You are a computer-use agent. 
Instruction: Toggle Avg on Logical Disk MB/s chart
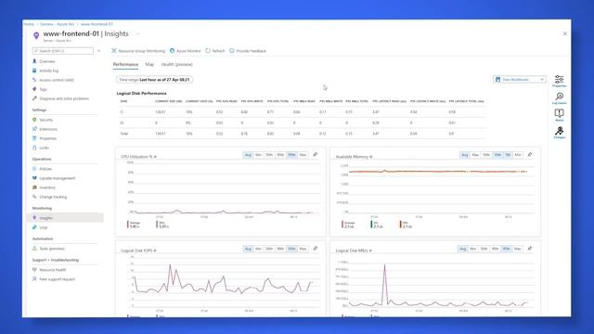coord(462,249)
